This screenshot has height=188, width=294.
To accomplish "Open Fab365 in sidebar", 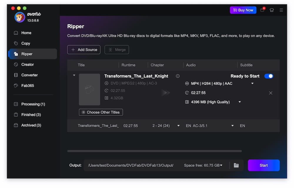I will coord(28,85).
